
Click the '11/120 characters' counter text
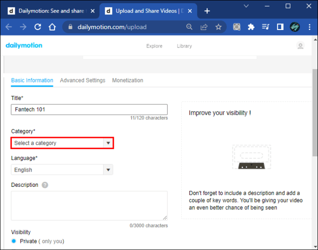tap(149, 118)
